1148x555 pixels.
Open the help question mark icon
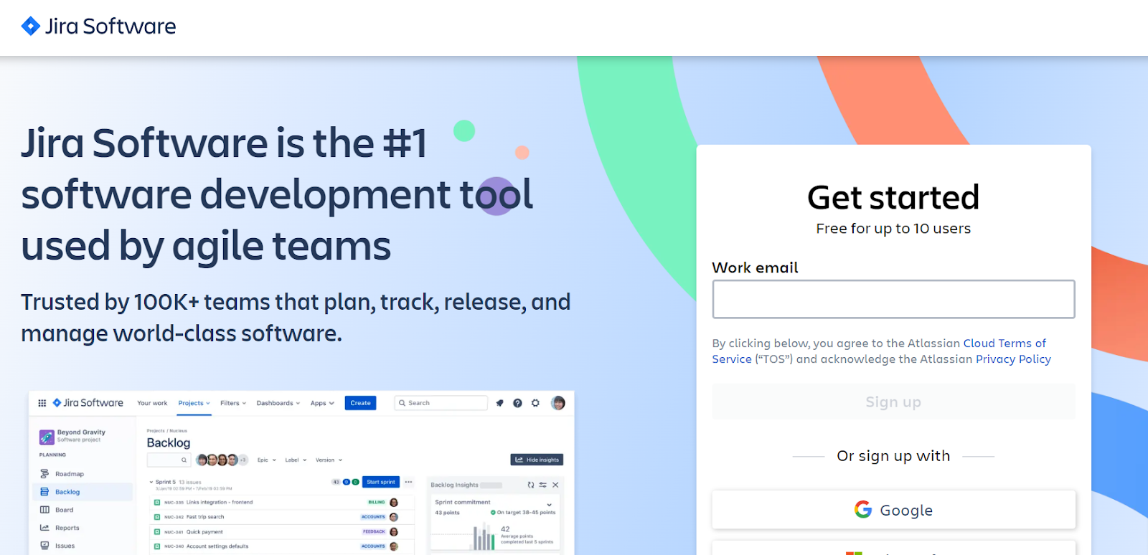[x=517, y=403]
